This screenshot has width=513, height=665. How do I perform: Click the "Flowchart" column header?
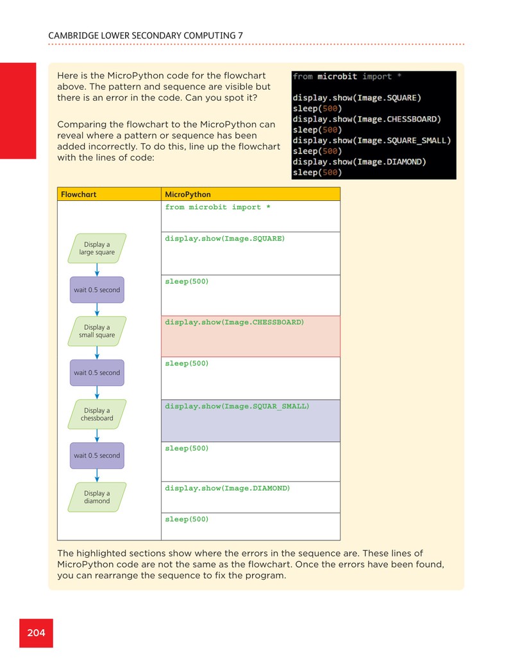(109, 194)
